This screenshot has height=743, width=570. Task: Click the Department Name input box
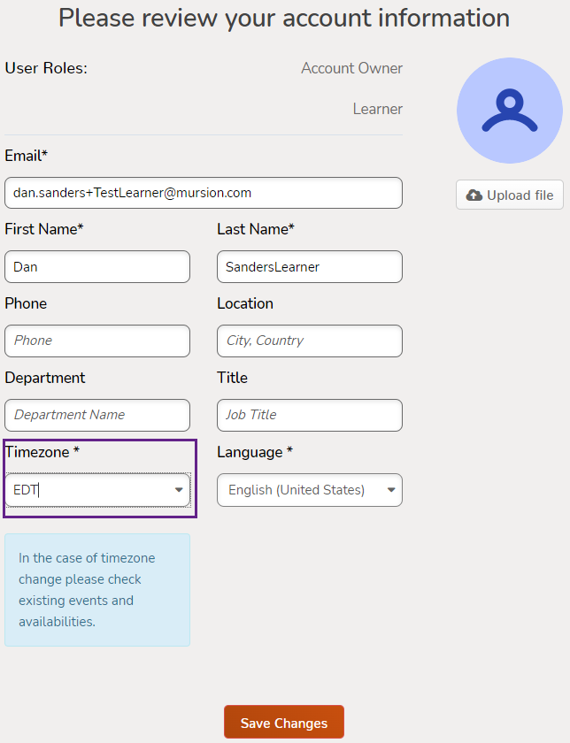(x=97, y=415)
